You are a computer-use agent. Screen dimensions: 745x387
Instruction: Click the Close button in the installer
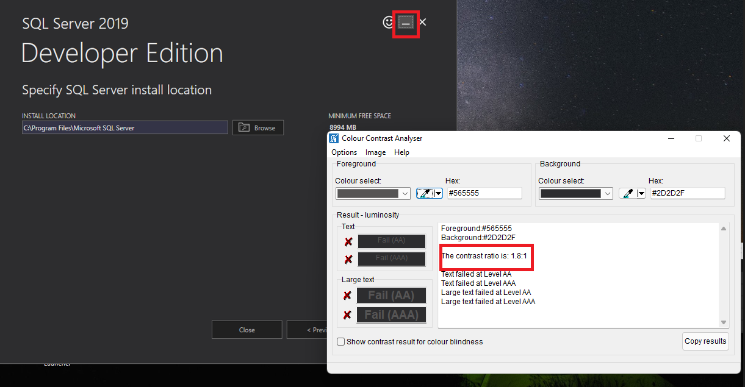(x=247, y=329)
